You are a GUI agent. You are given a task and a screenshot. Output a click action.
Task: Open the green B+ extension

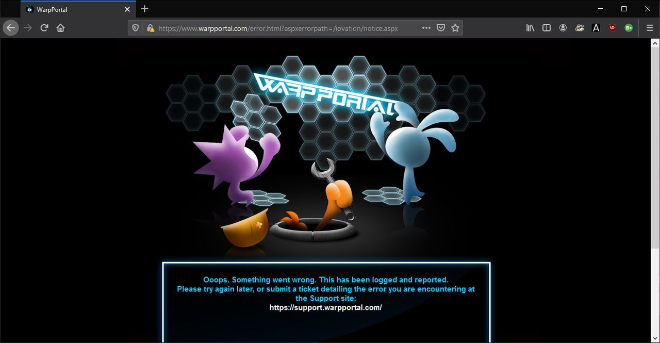(629, 28)
